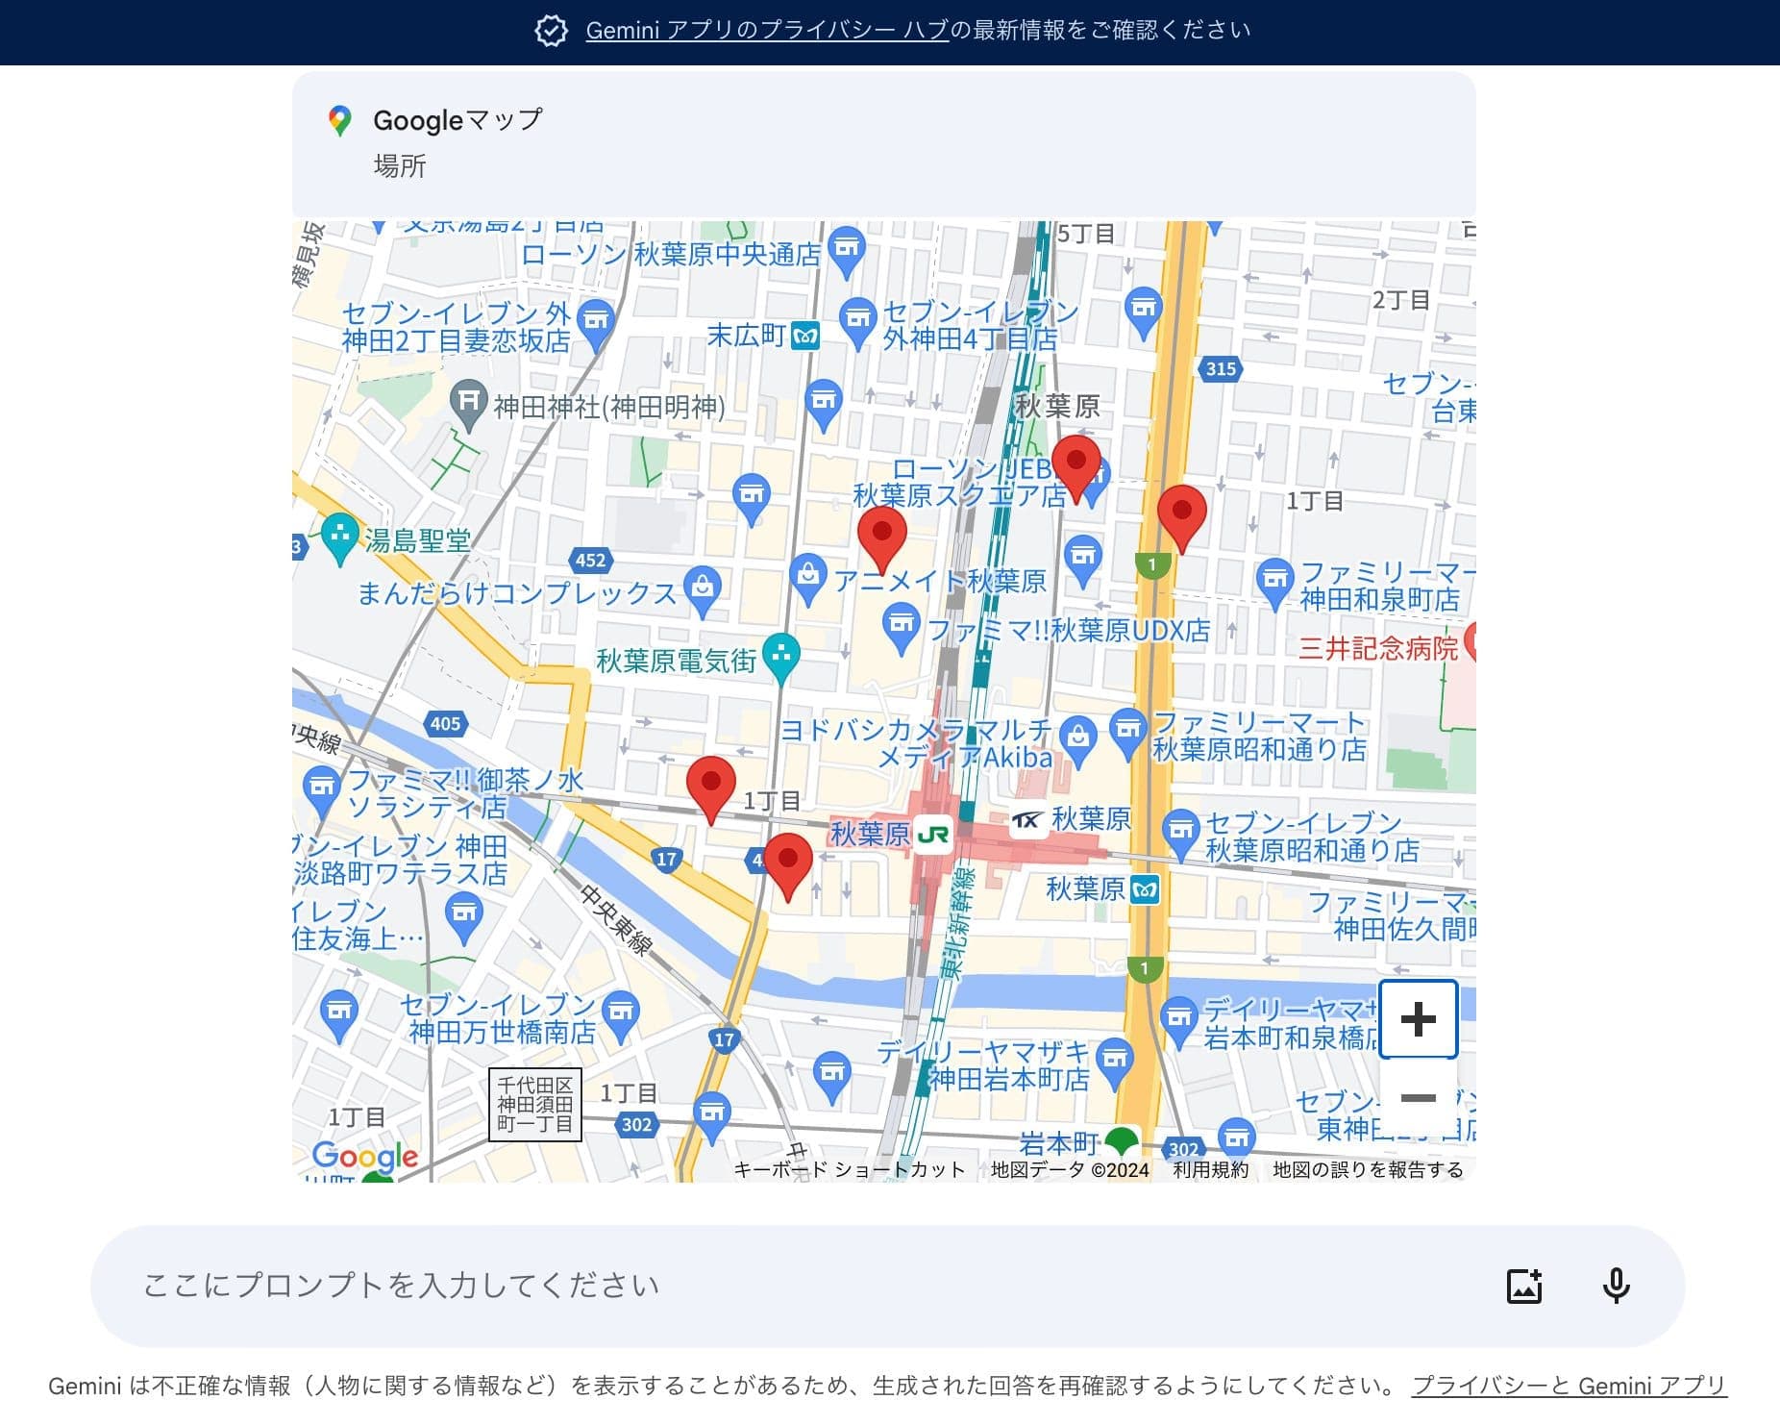The height and width of the screenshot is (1425, 1780).
Task: Zoom out the map with minus button
Action: [x=1419, y=1098]
